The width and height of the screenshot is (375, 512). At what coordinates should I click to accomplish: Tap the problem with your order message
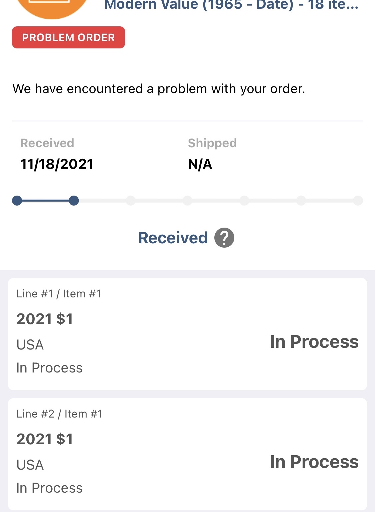point(159,89)
